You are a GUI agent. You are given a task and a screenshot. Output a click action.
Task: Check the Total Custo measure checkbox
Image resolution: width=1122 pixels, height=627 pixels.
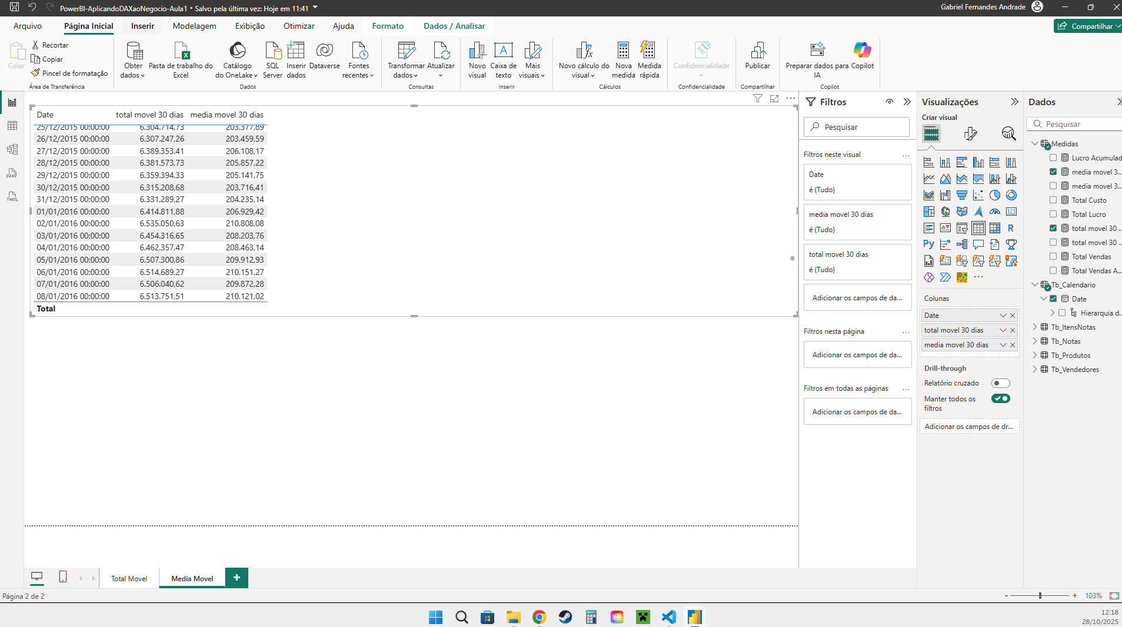1053,200
